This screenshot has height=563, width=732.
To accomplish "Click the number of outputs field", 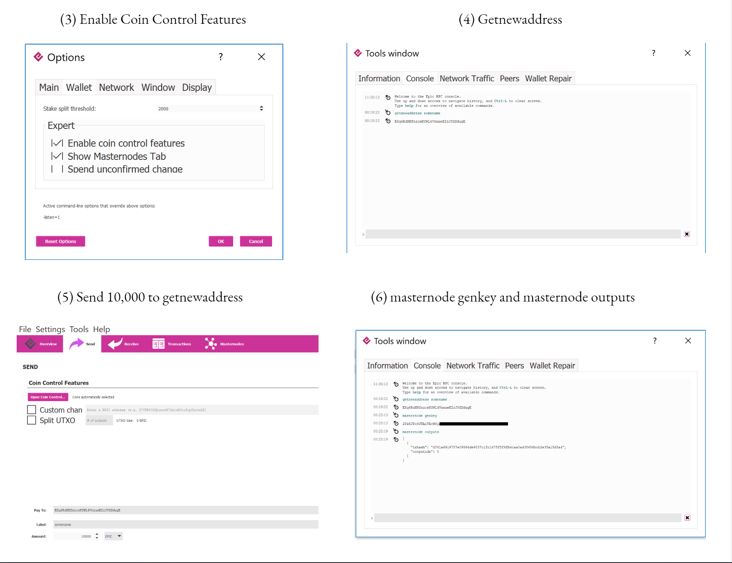I will point(99,421).
